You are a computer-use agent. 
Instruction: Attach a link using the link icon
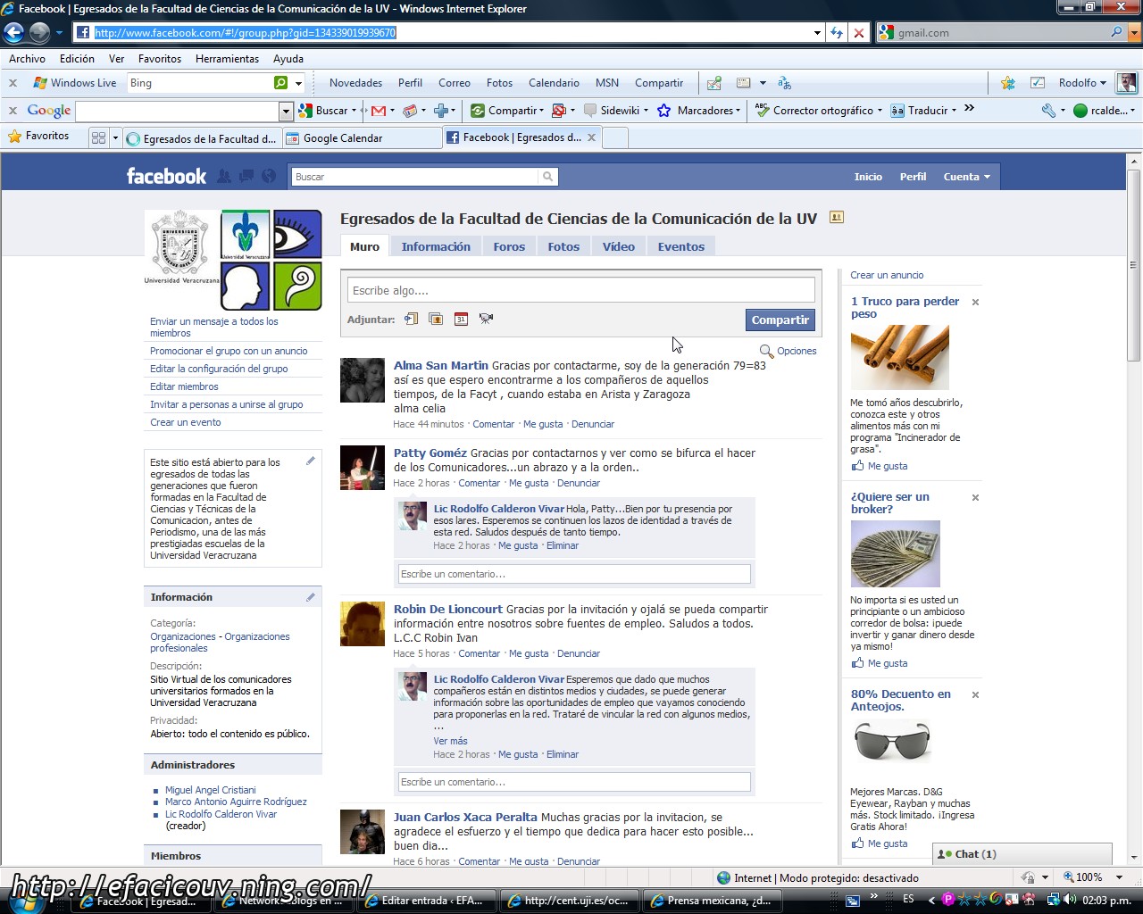click(412, 319)
